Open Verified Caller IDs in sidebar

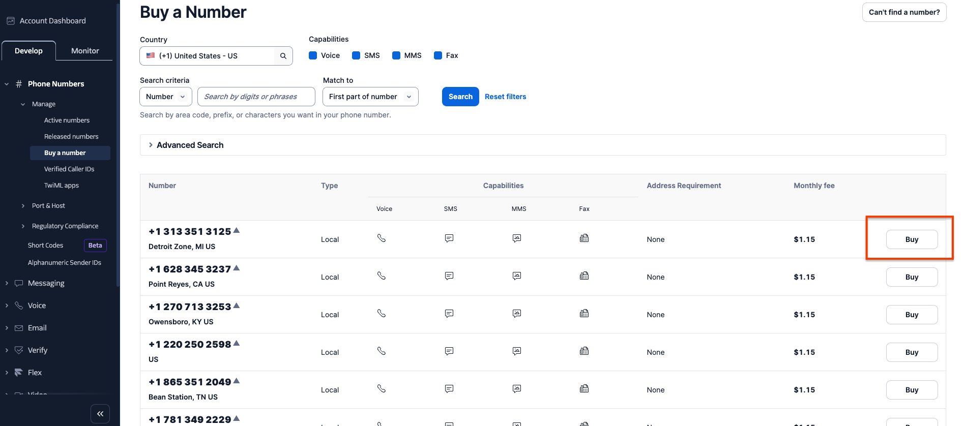[69, 169]
